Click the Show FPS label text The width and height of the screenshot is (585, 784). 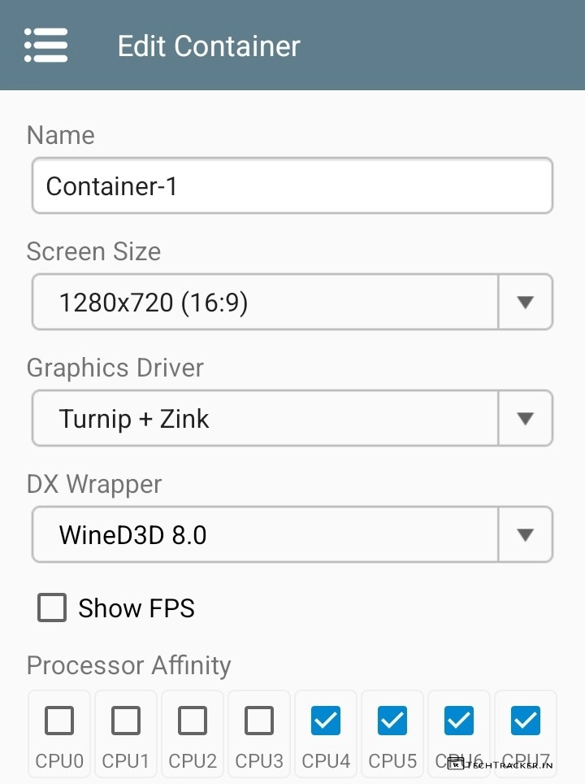coord(136,608)
